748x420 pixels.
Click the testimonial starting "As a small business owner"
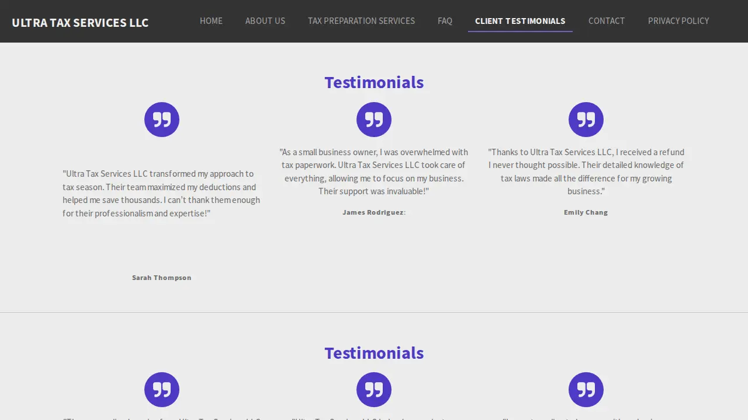374,171
